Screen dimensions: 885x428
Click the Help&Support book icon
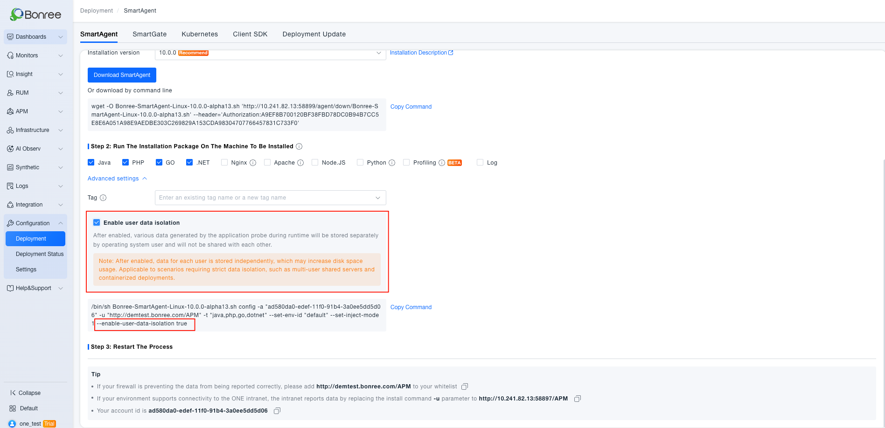[x=10, y=288]
